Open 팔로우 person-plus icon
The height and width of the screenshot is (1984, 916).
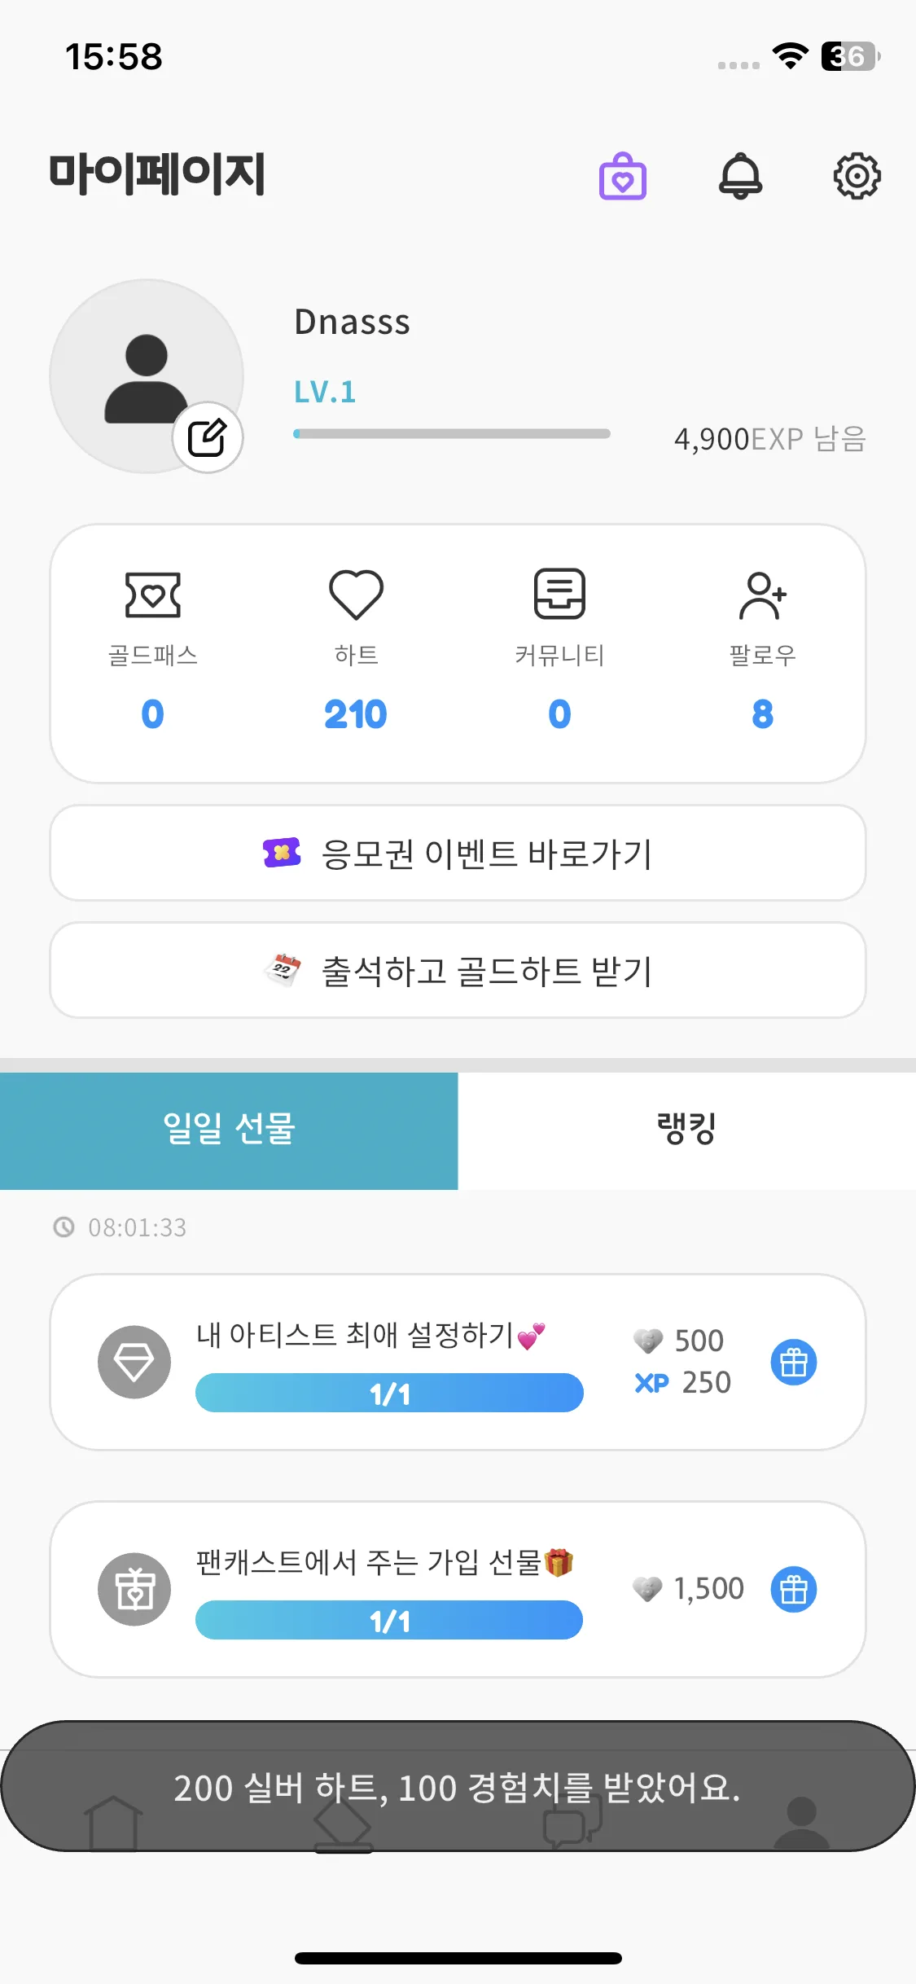tap(763, 595)
